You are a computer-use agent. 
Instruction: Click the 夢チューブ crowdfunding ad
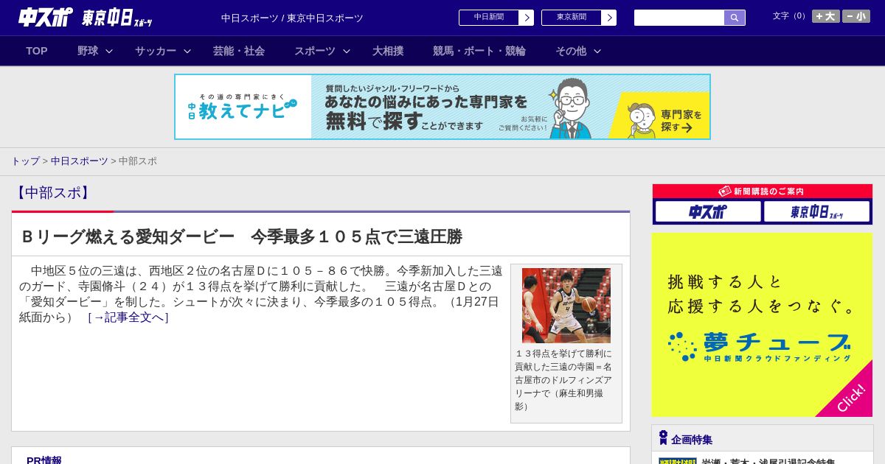(762, 325)
